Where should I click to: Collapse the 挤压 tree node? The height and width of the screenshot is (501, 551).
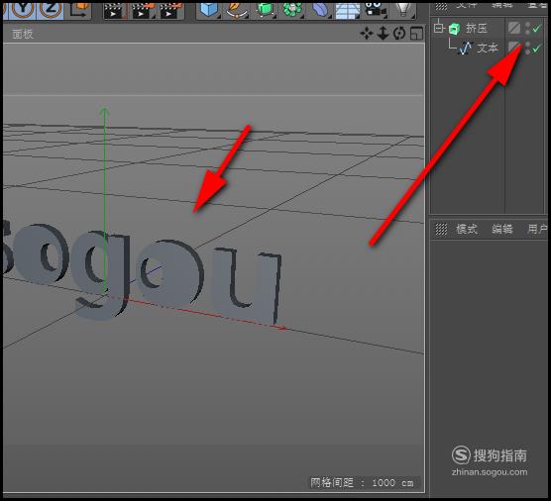point(439,28)
